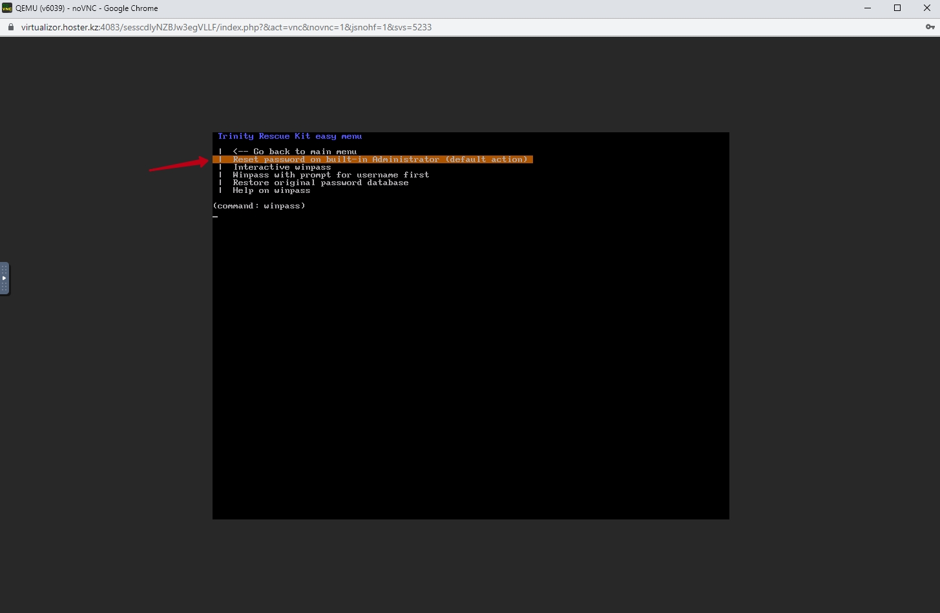This screenshot has height=613, width=940.
Task: Click the padlock site security icon
Action: tap(10, 27)
